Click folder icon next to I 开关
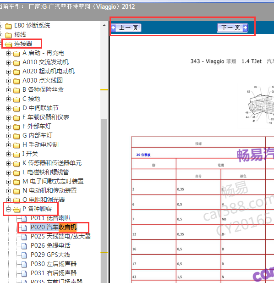The height and width of the screenshot is (283, 274). [x=16, y=155]
